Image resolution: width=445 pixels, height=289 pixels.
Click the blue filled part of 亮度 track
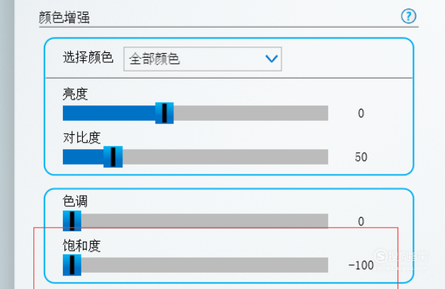click(109, 113)
